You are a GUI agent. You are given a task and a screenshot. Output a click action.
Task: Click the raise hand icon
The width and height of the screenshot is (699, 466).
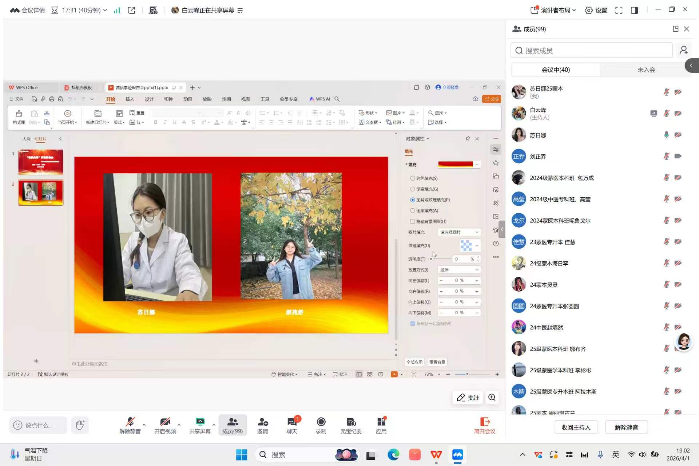[x=80, y=425]
